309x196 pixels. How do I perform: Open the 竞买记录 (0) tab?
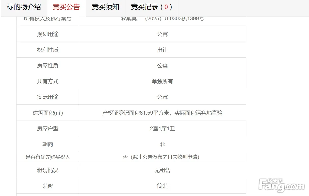[x=151, y=7]
